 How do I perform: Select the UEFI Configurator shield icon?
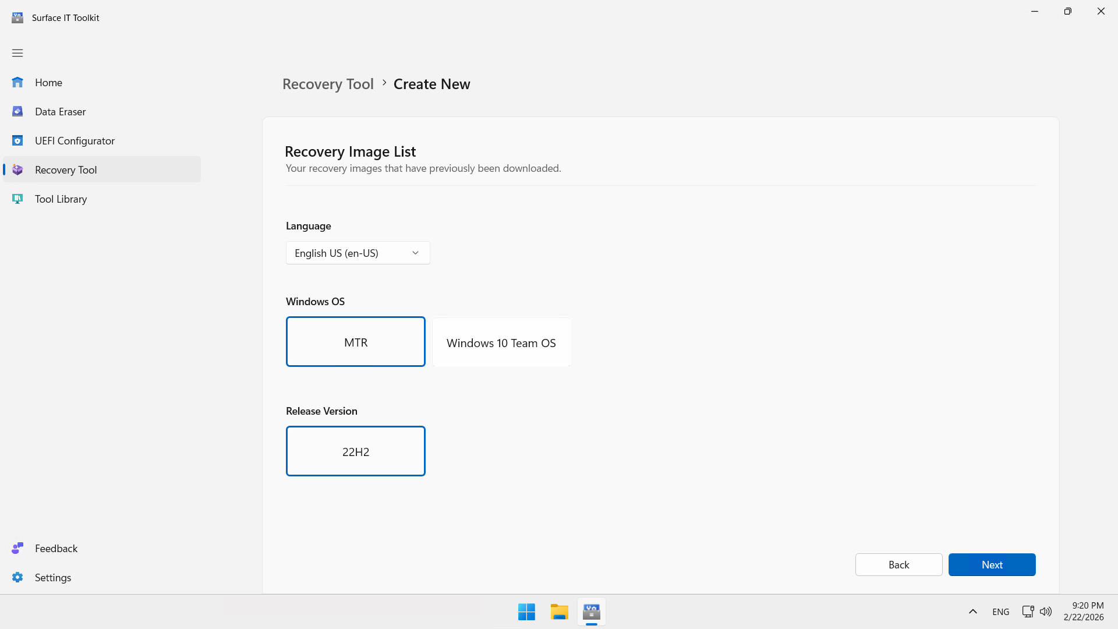17,140
